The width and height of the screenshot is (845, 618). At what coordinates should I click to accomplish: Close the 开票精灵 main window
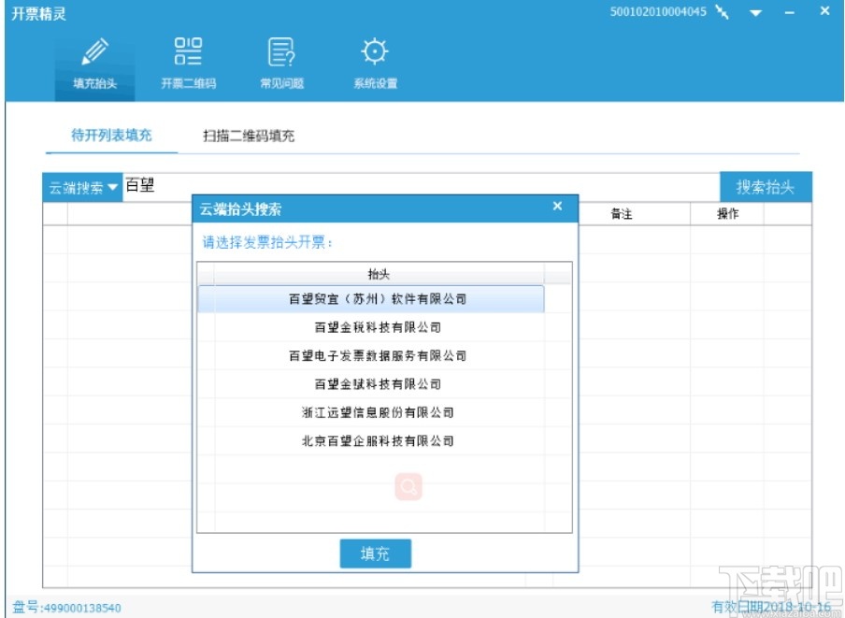[824, 11]
